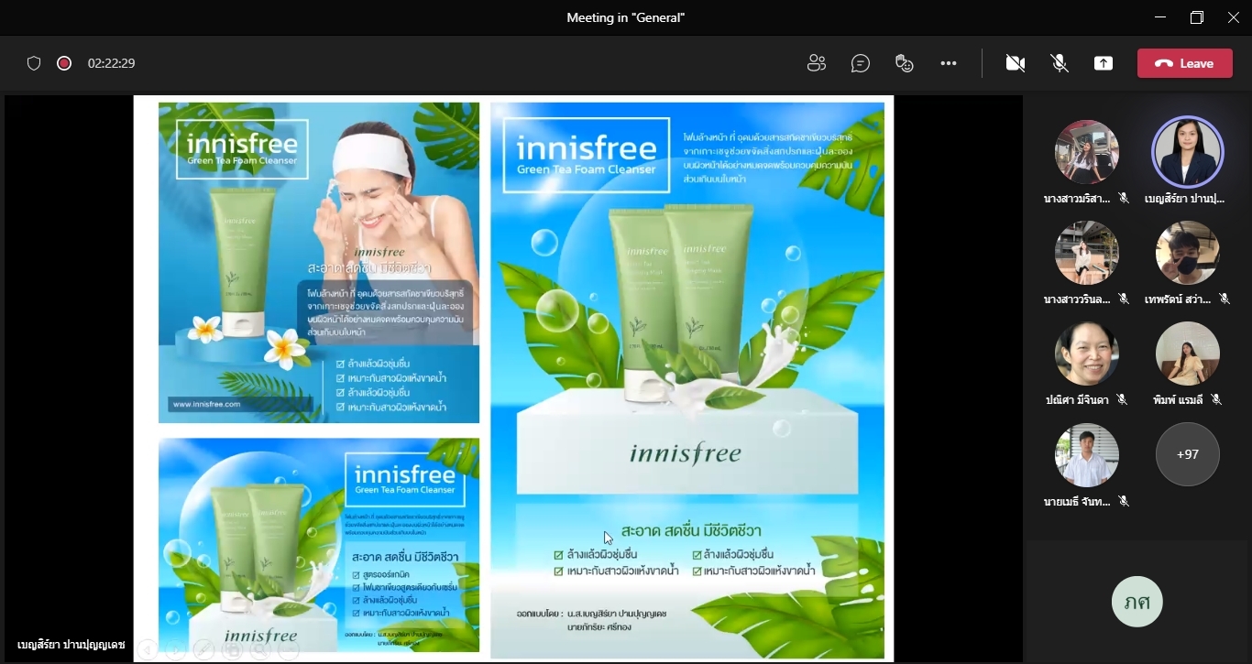
Task: Select the highlighted เบญสิร์ยา speaker avatar
Action: click(x=1188, y=152)
